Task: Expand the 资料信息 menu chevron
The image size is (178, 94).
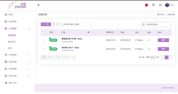Action: [x=29, y=76]
